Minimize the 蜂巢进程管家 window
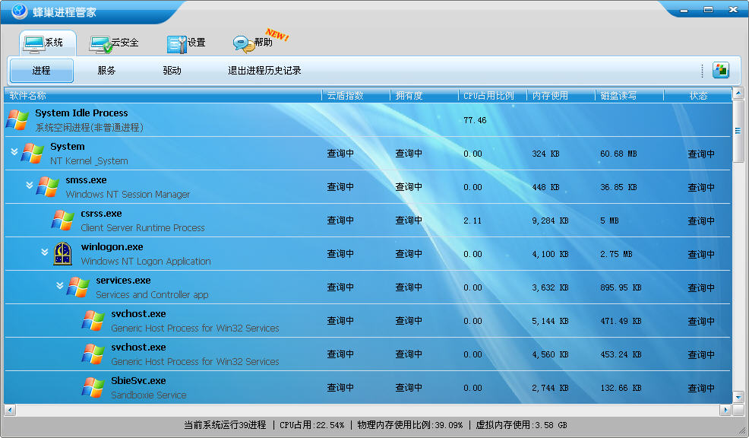Image resolution: width=749 pixels, height=438 pixels. click(x=684, y=10)
